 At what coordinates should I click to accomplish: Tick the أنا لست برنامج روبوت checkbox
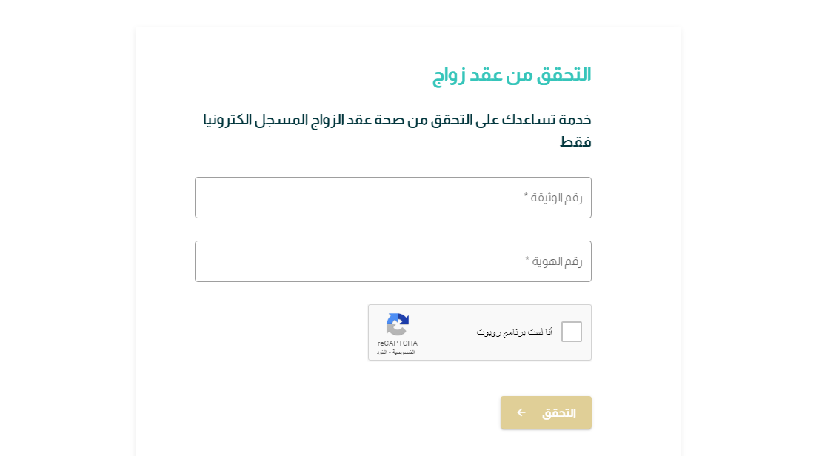tap(572, 332)
